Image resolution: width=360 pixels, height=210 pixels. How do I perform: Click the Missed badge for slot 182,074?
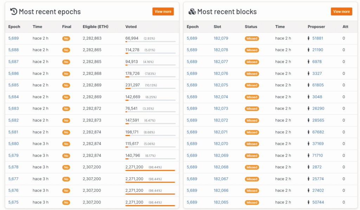coord(252,97)
